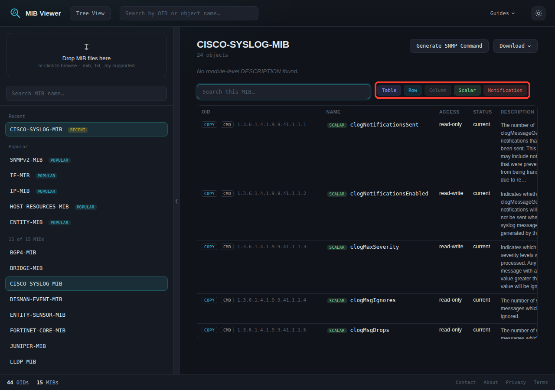Select ENTITY-MIB in Popular list

(x=86, y=222)
